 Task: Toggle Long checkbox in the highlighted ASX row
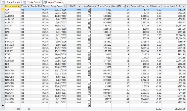click(x=89, y=9)
